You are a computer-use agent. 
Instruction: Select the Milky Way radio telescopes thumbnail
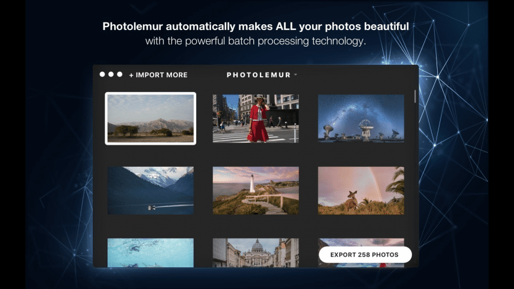click(361, 119)
